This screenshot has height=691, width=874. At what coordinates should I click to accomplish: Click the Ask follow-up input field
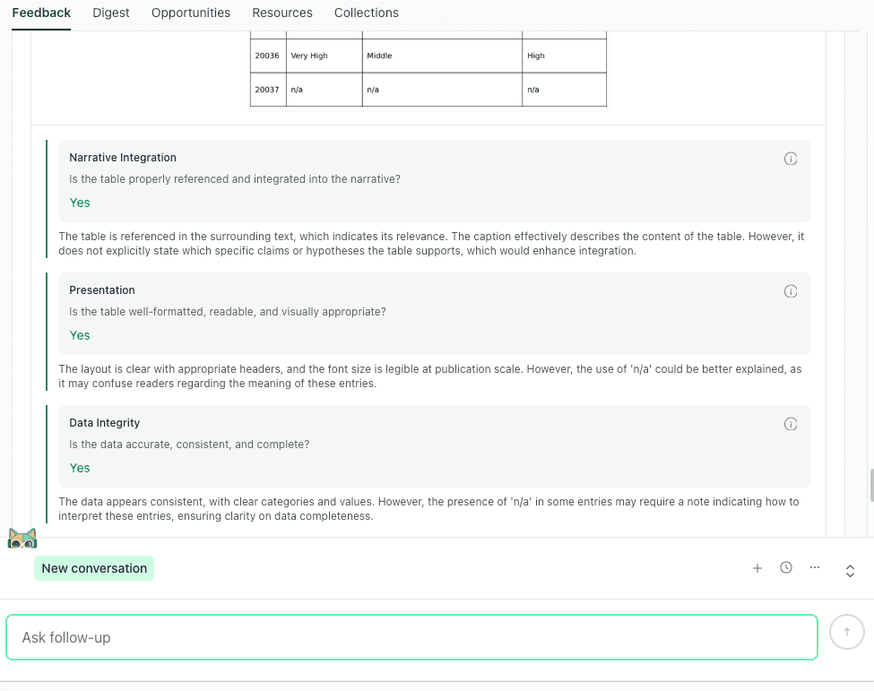(x=412, y=637)
